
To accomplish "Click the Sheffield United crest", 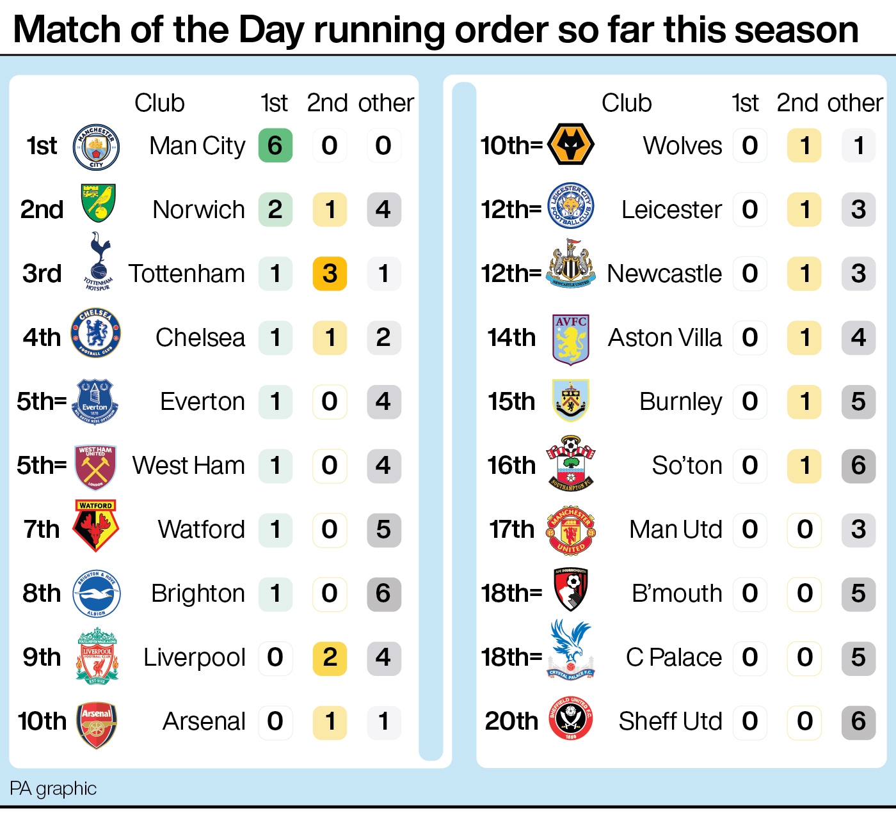I will 571,718.
